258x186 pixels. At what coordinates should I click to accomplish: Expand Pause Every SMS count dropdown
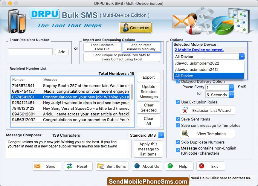(x=231, y=87)
